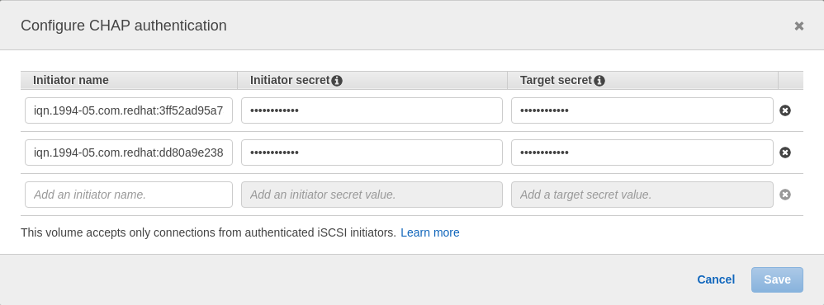Click the Add a target secret value field
824x305 pixels.
pyautogui.click(x=642, y=195)
